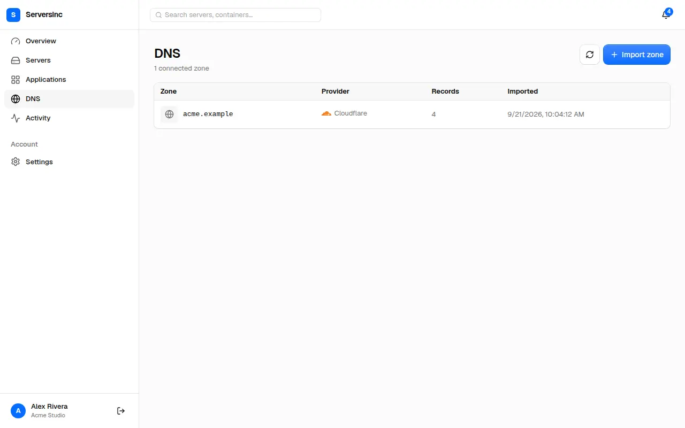Click the Provider column header
This screenshot has width=685, height=428.
pos(336,91)
